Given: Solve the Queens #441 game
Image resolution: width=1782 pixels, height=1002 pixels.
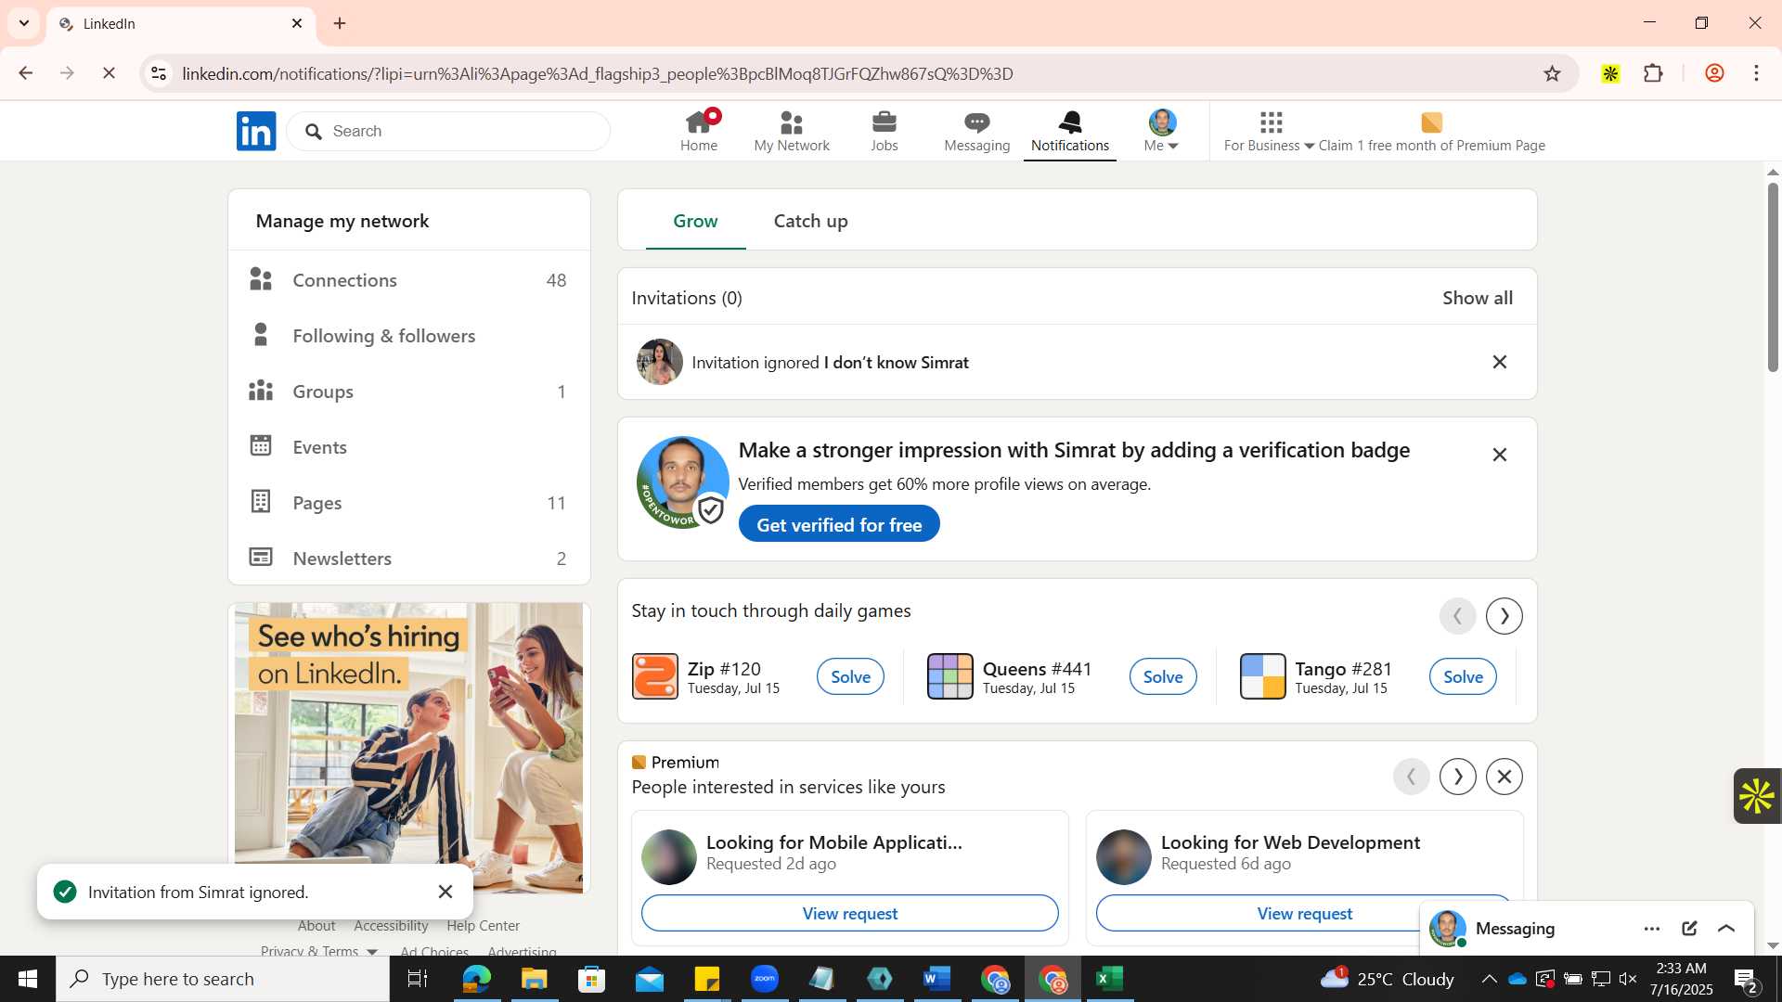Looking at the screenshot, I should click(x=1162, y=676).
